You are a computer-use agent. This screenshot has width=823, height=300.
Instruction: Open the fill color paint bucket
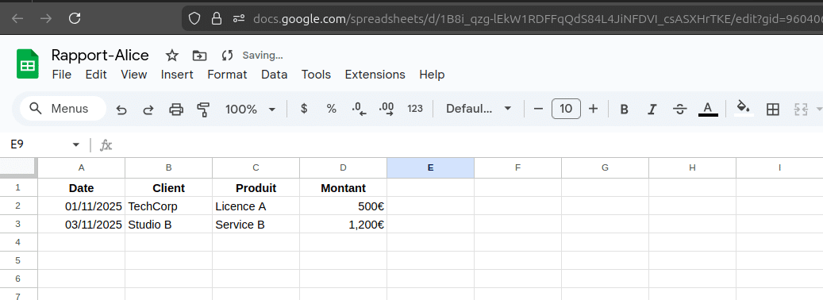(743, 108)
